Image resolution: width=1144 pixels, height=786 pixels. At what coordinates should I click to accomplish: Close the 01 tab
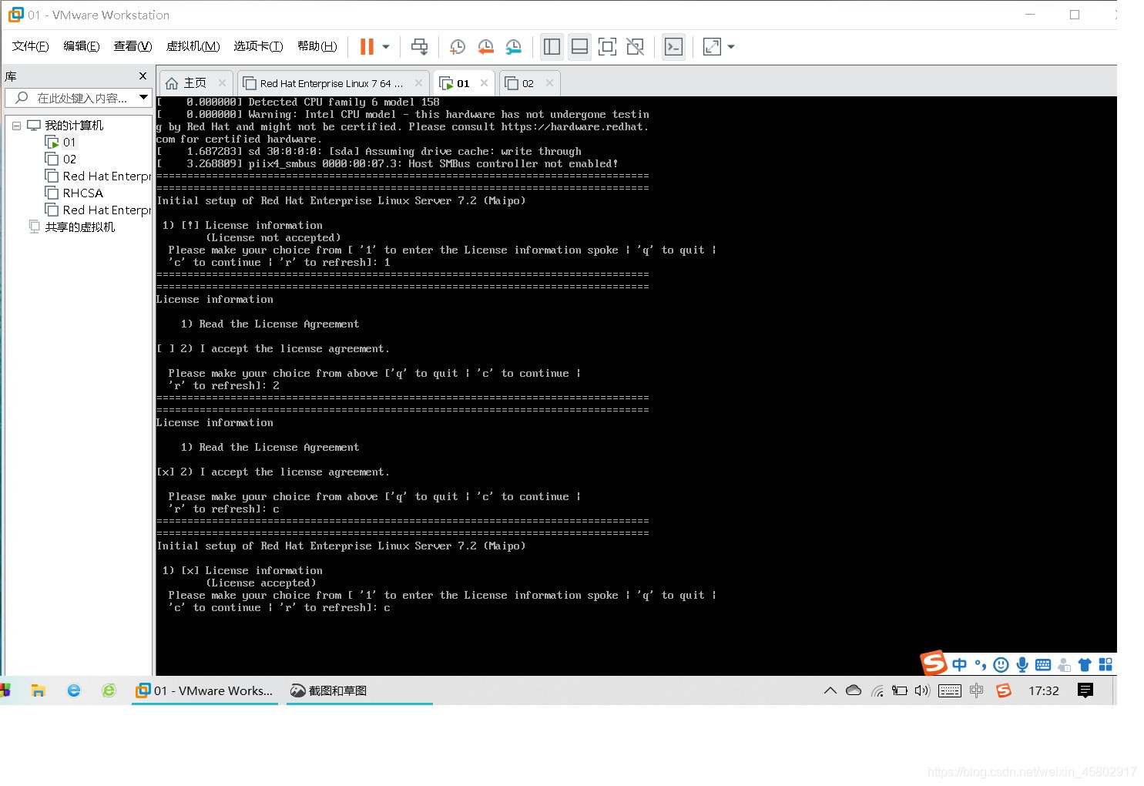(x=484, y=82)
